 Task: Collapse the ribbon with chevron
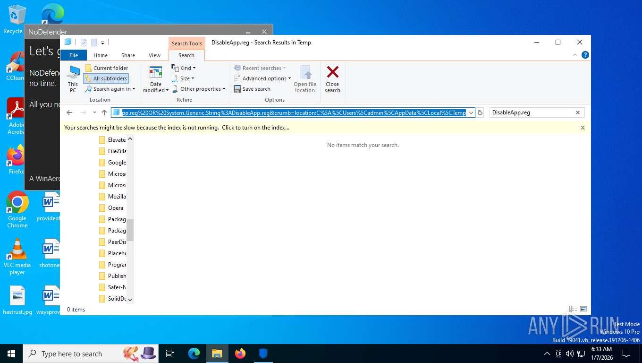point(575,55)
